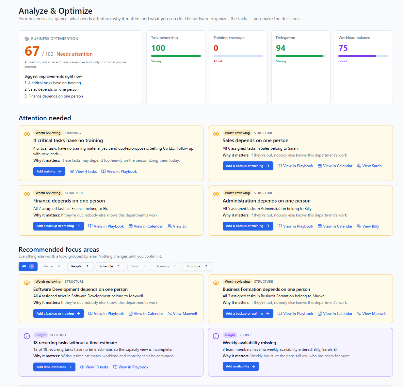Open 'View in Playbook' on training card
404x387 pixels.
[119, 171]
